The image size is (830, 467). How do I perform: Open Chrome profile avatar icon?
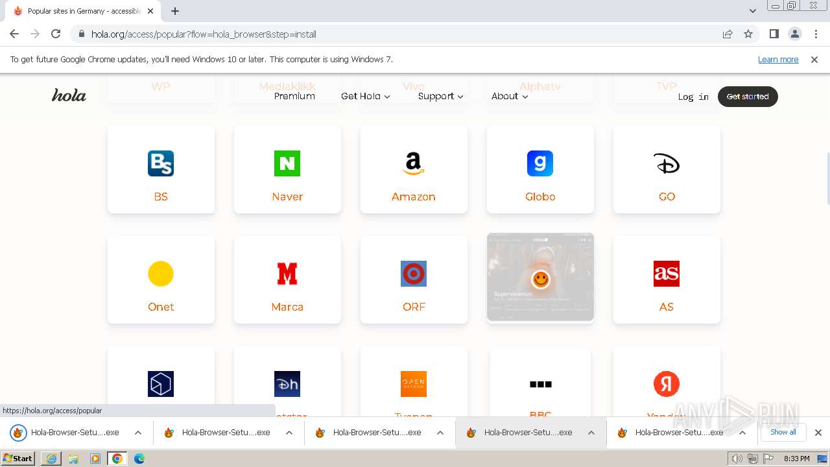click(795, 34)
